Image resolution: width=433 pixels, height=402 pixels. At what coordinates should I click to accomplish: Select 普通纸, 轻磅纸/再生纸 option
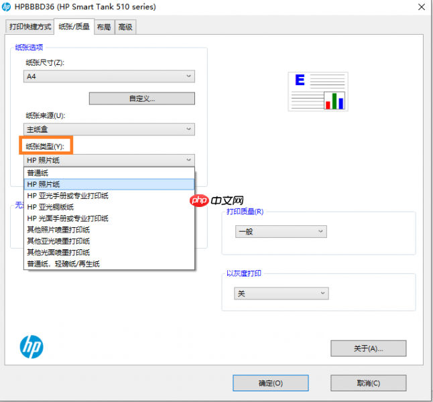(109, 264)
